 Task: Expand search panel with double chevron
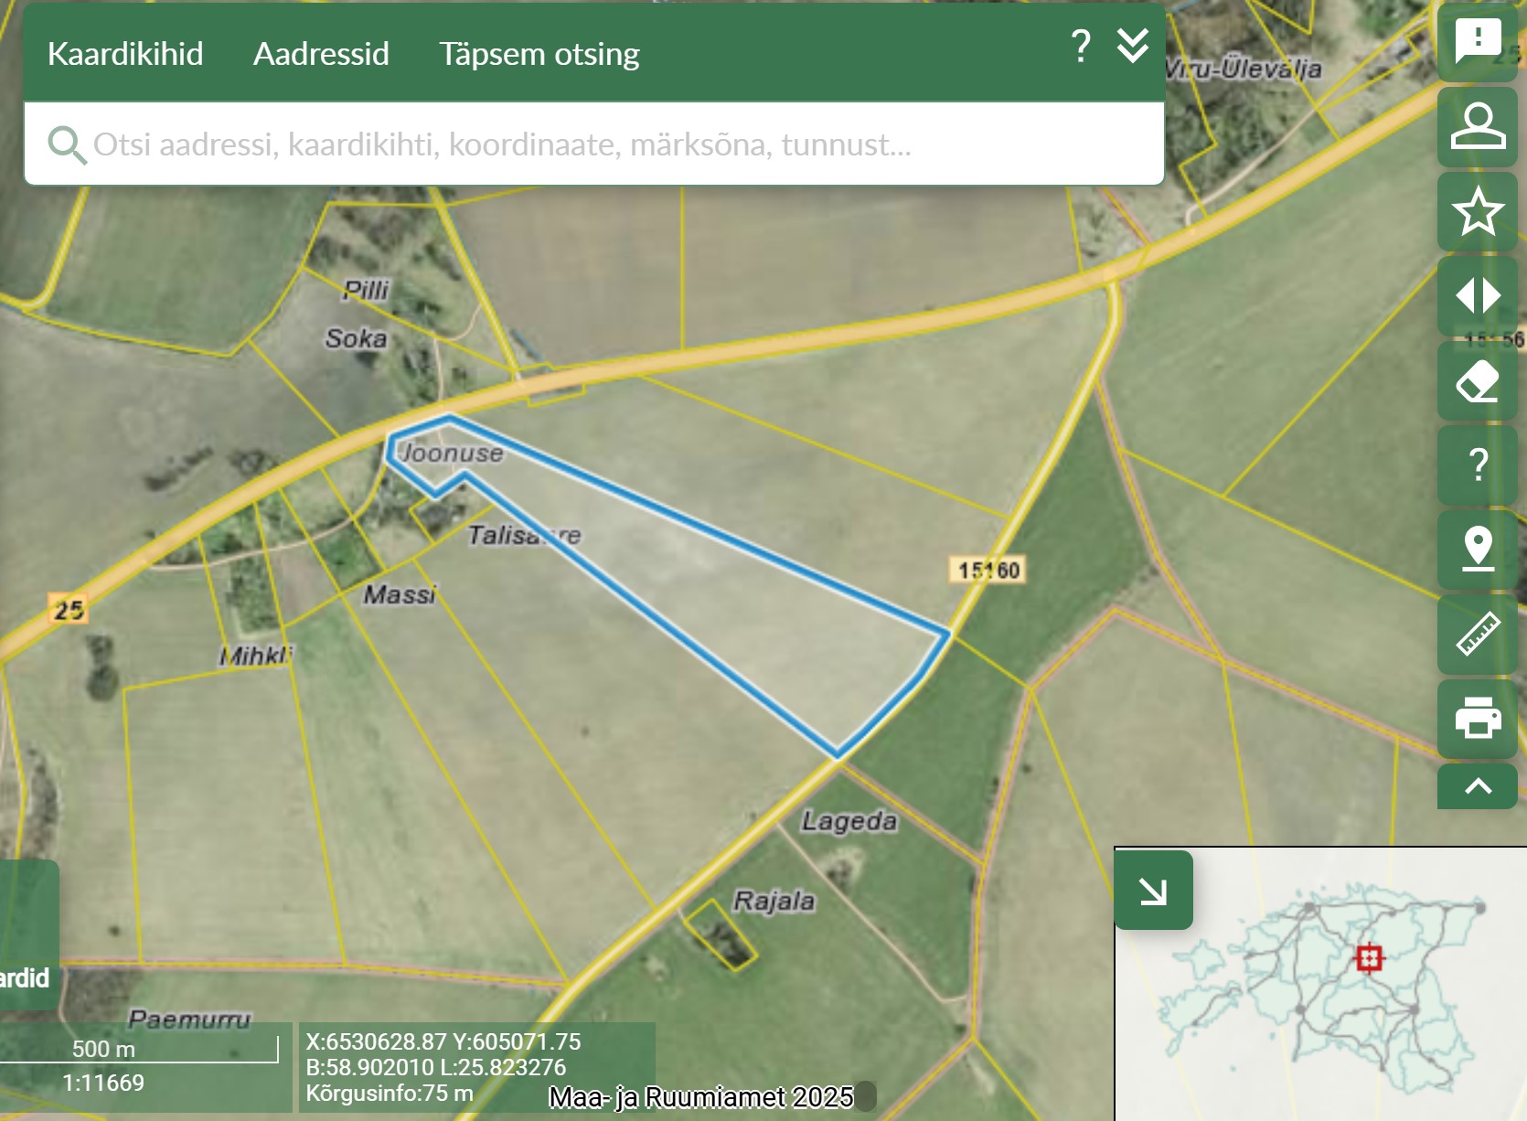tap(1132, 46)
